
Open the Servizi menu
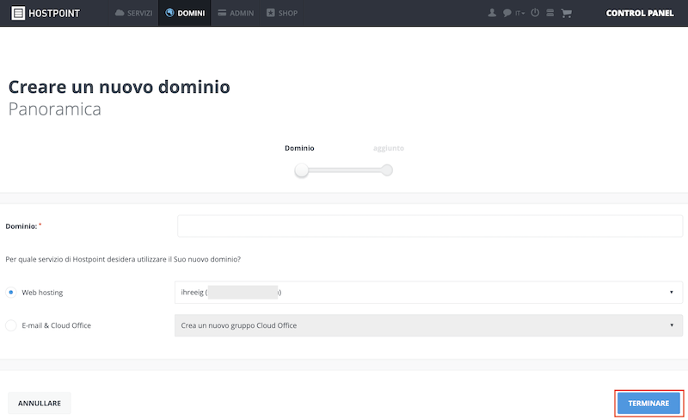tap(133, 13)
